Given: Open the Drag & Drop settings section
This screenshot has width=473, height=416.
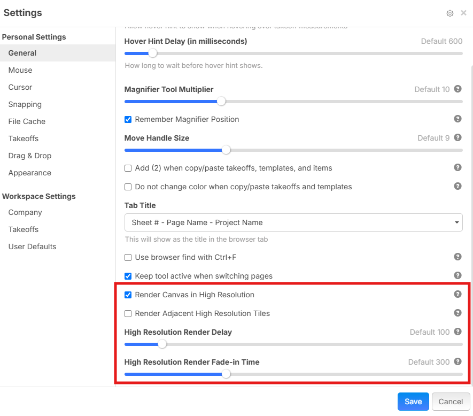Looking at the screenshot, I should tap(58, 156).
